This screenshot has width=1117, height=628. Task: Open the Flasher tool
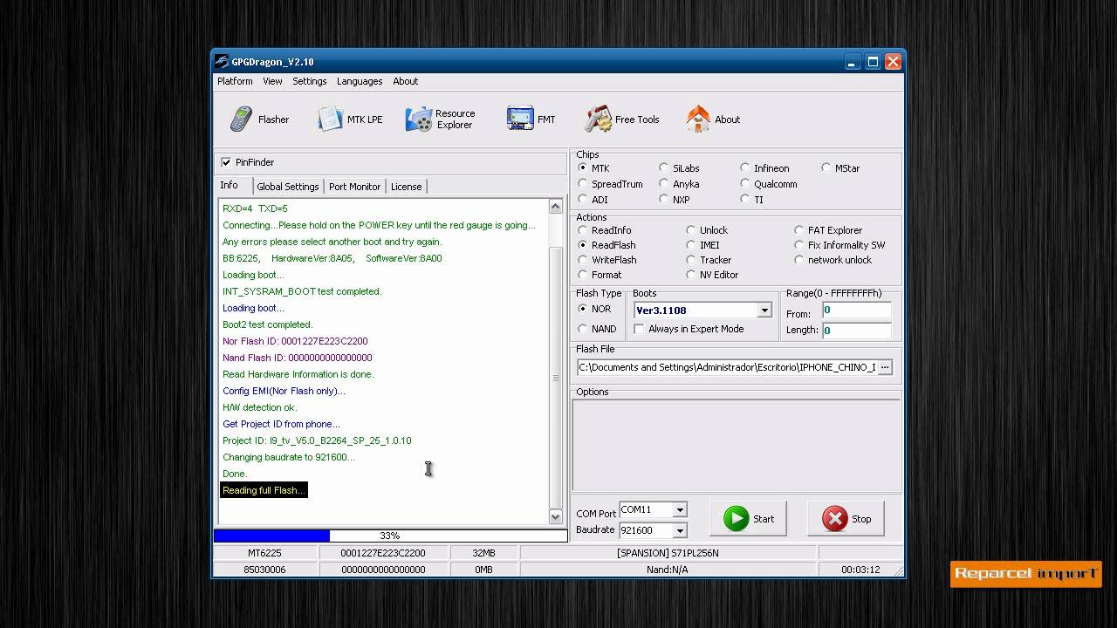[x=259, y=119]
